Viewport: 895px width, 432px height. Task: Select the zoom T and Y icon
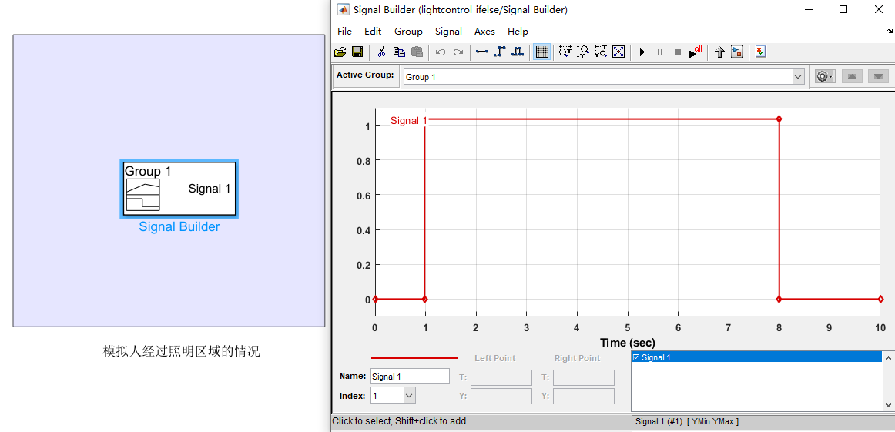pos(600,52)
